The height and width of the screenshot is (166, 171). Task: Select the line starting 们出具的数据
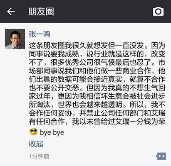[97, 79]
